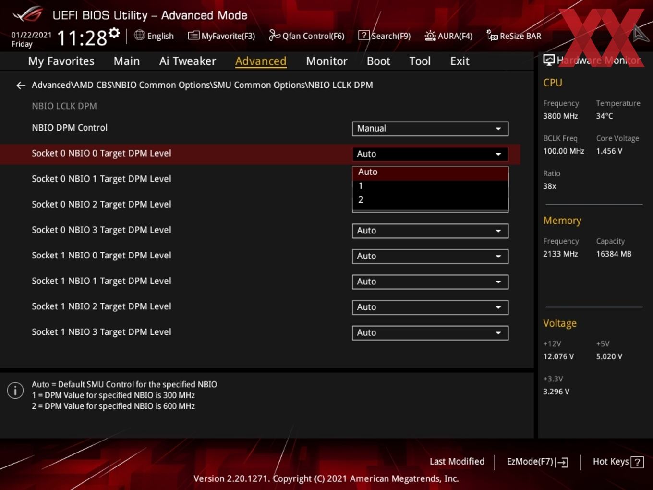Select NBIO DPM Control label
653x490 pixels.
pyautogui.click(x=70, y=128)
